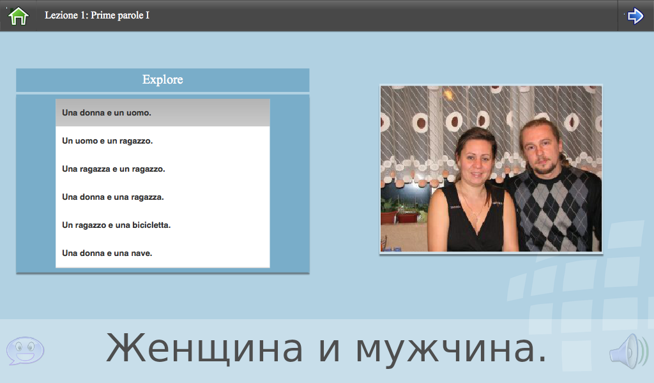The image size is (654, 383).
Task: Click the faded grid logo watermark
Action: [581, 292]
